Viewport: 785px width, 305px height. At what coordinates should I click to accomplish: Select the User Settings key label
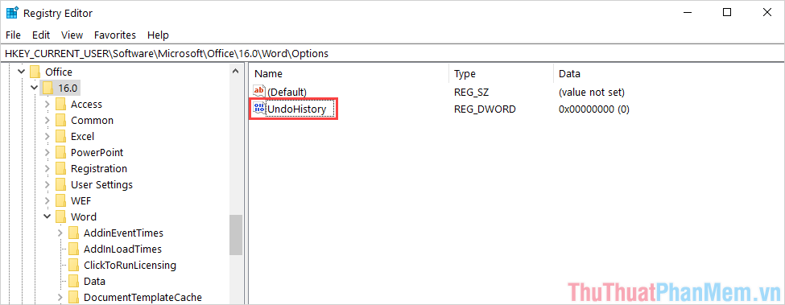pos(101,184)
